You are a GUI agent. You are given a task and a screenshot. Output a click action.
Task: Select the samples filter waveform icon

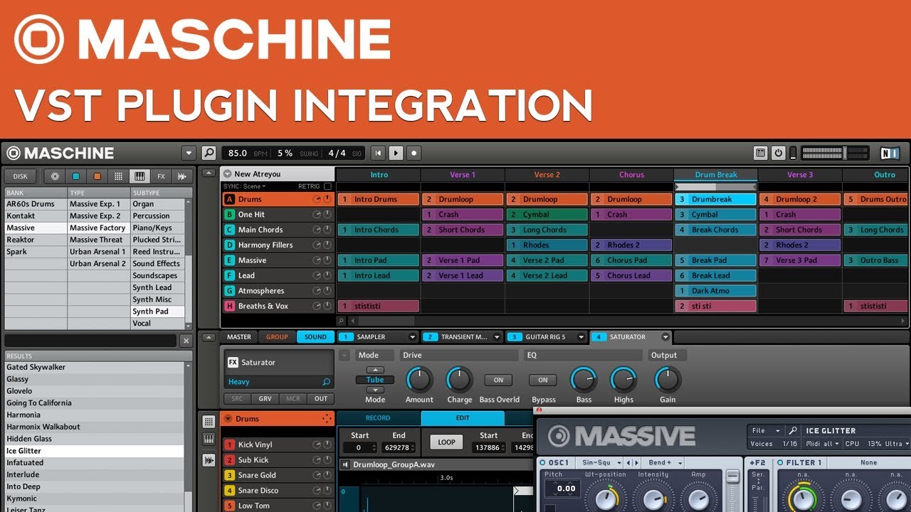[x=182, y=176]
